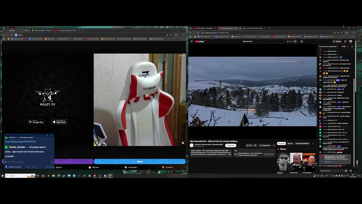The width and height of the screenshot is (362, 204).
Task: Open a new tab in left browser
Action: click(x=83, y=30)
